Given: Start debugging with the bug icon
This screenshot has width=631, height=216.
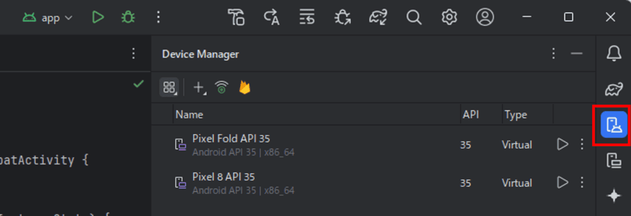Looking at the screenshot, I should (x=127, y=17).
